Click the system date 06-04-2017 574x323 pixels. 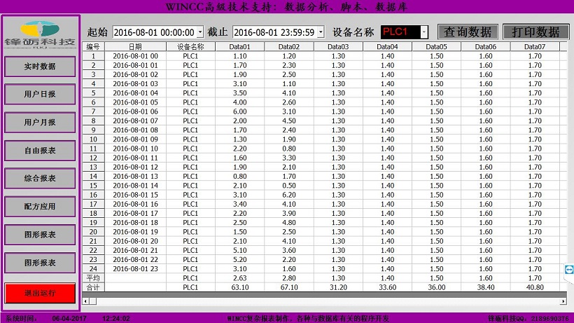coord(69,318)
